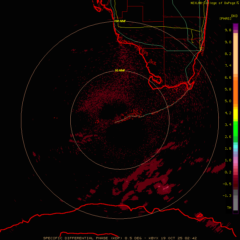This screenshot has height=240, width=240.
Task: Click the 1.8 legend value
Action: coord(228,149)
